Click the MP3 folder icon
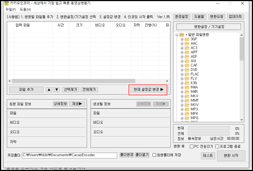 [187, 109]
